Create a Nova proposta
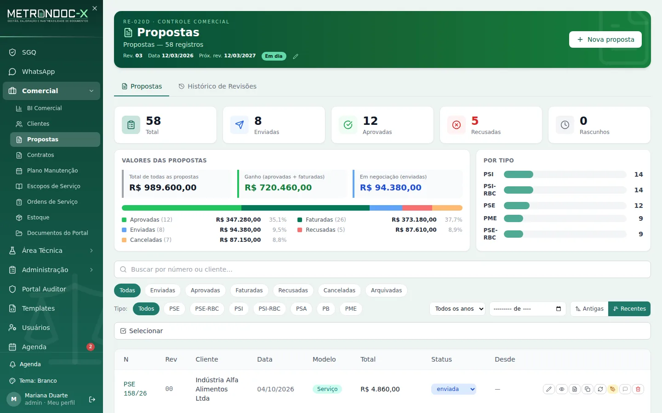 tap(605, 39)
